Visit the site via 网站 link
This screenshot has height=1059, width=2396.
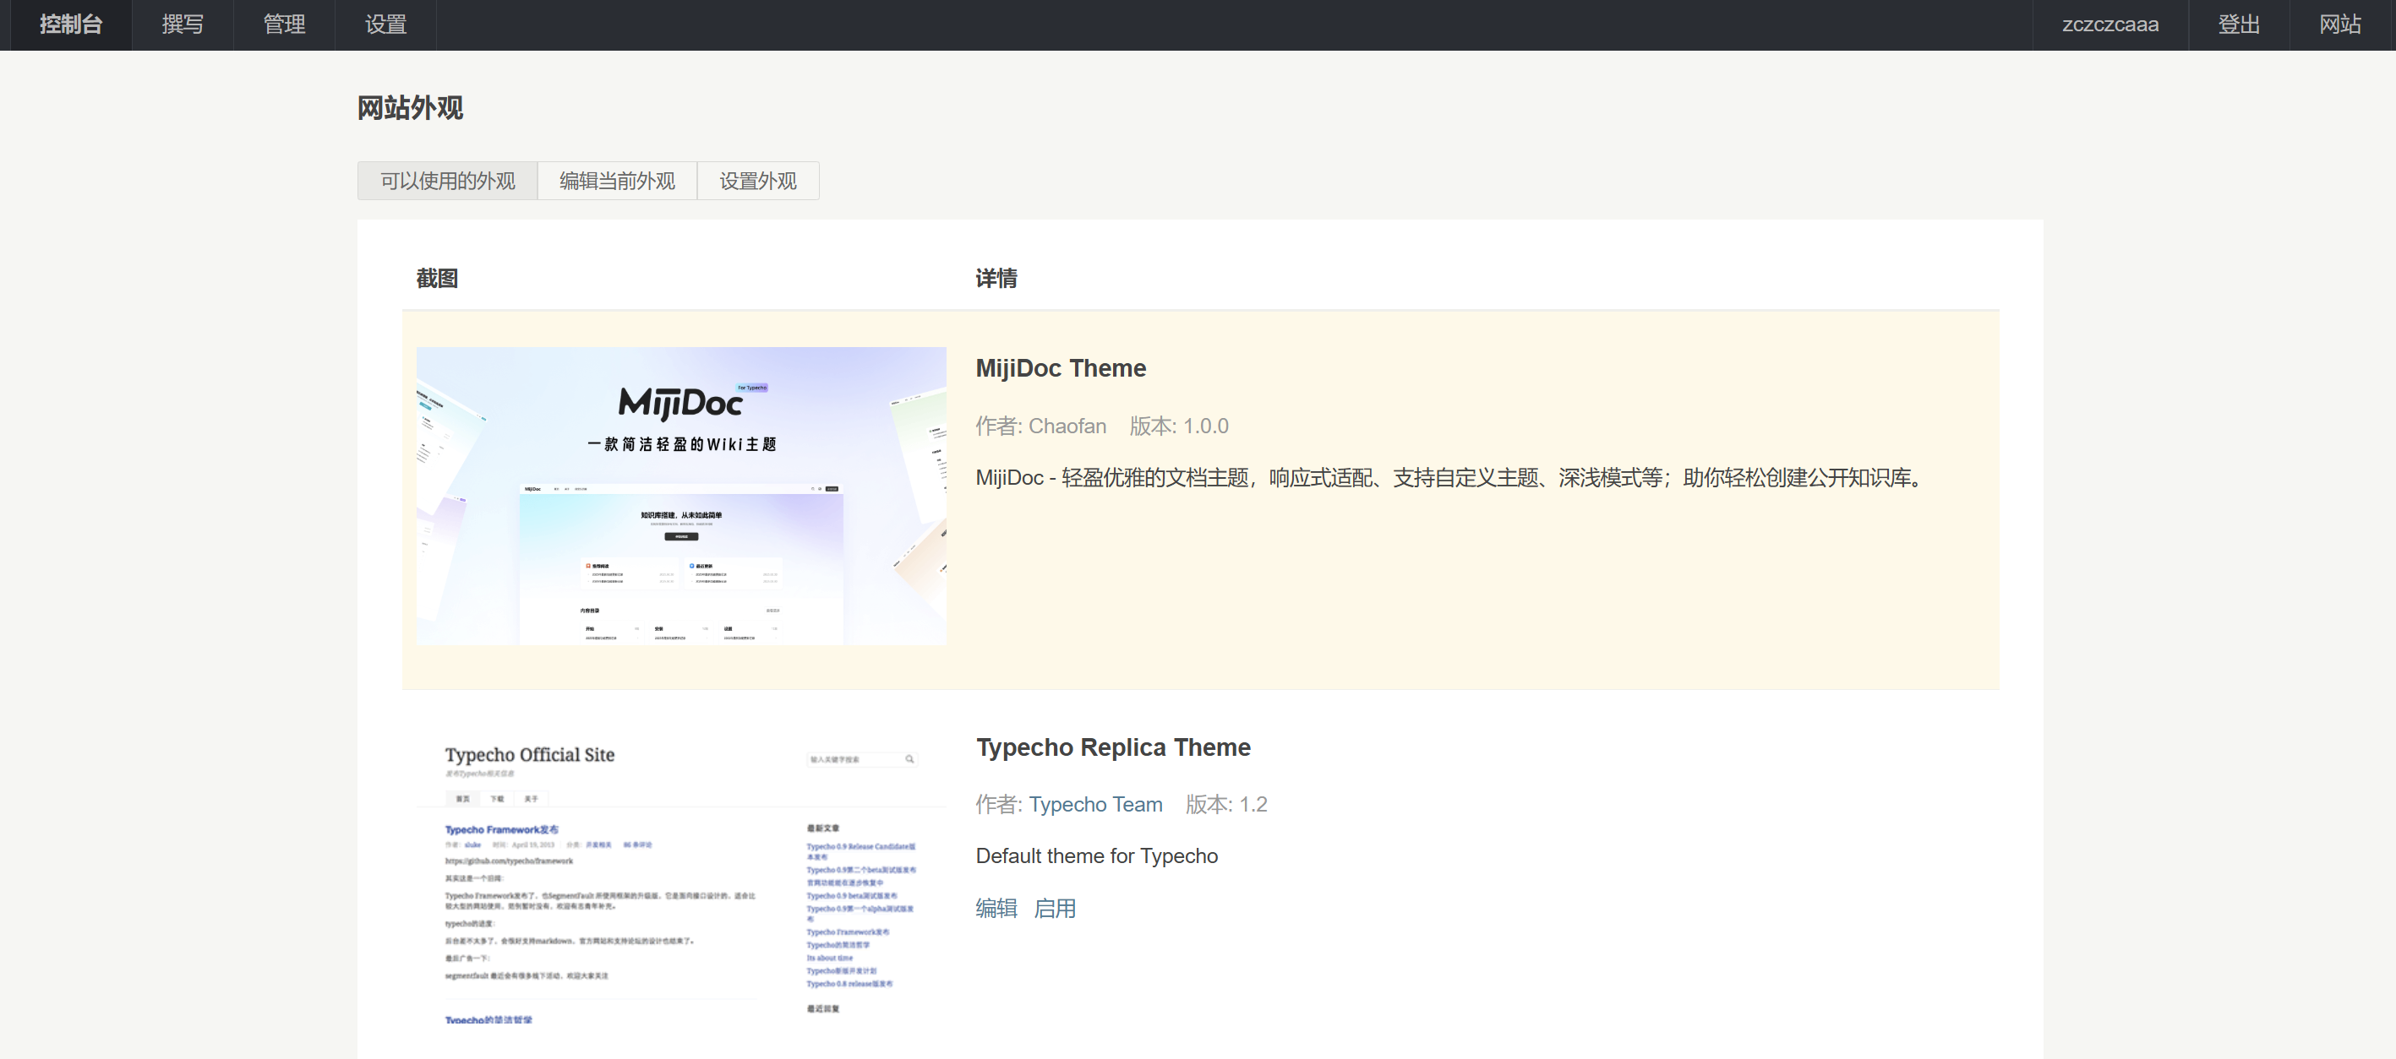[x=2339, y=25]
